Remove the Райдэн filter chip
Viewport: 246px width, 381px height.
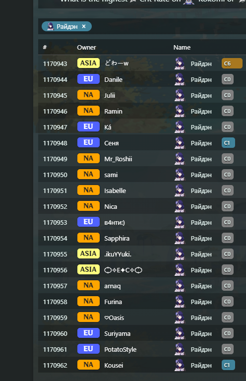[x=84, y=26]
